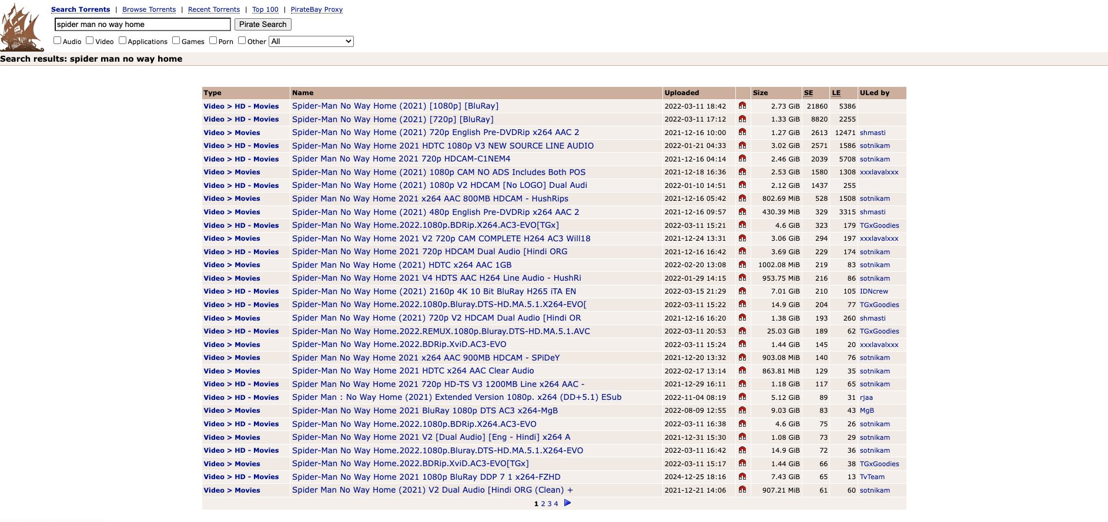Click magnet icon for 720p HD-TS V3 1200MB row
Image resolution: width=1108 pixels, height=522 pixels.
[x=742, y=384]
